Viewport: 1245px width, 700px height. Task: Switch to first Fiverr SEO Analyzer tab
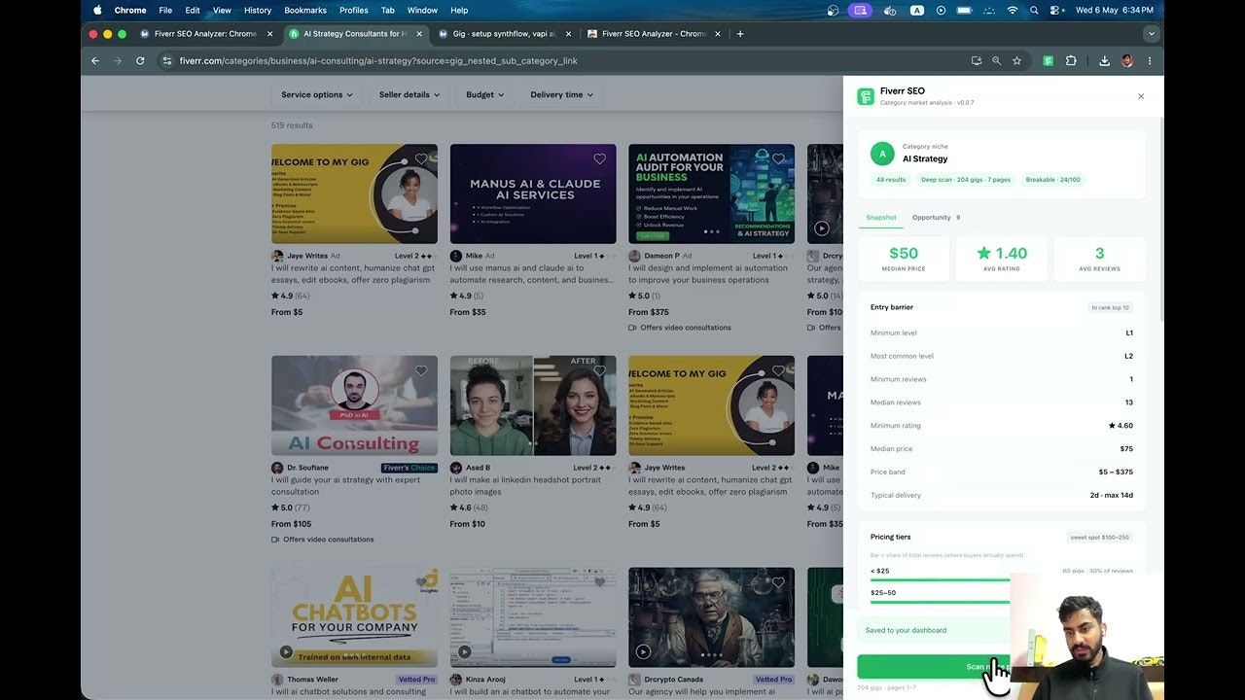coord(206,33)
